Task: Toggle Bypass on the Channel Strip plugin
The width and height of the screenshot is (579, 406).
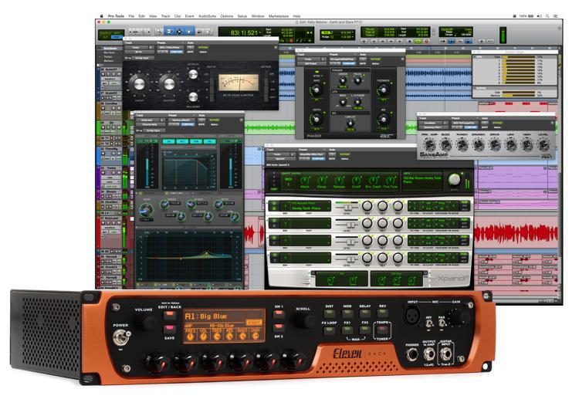Action: coord(214,120)
